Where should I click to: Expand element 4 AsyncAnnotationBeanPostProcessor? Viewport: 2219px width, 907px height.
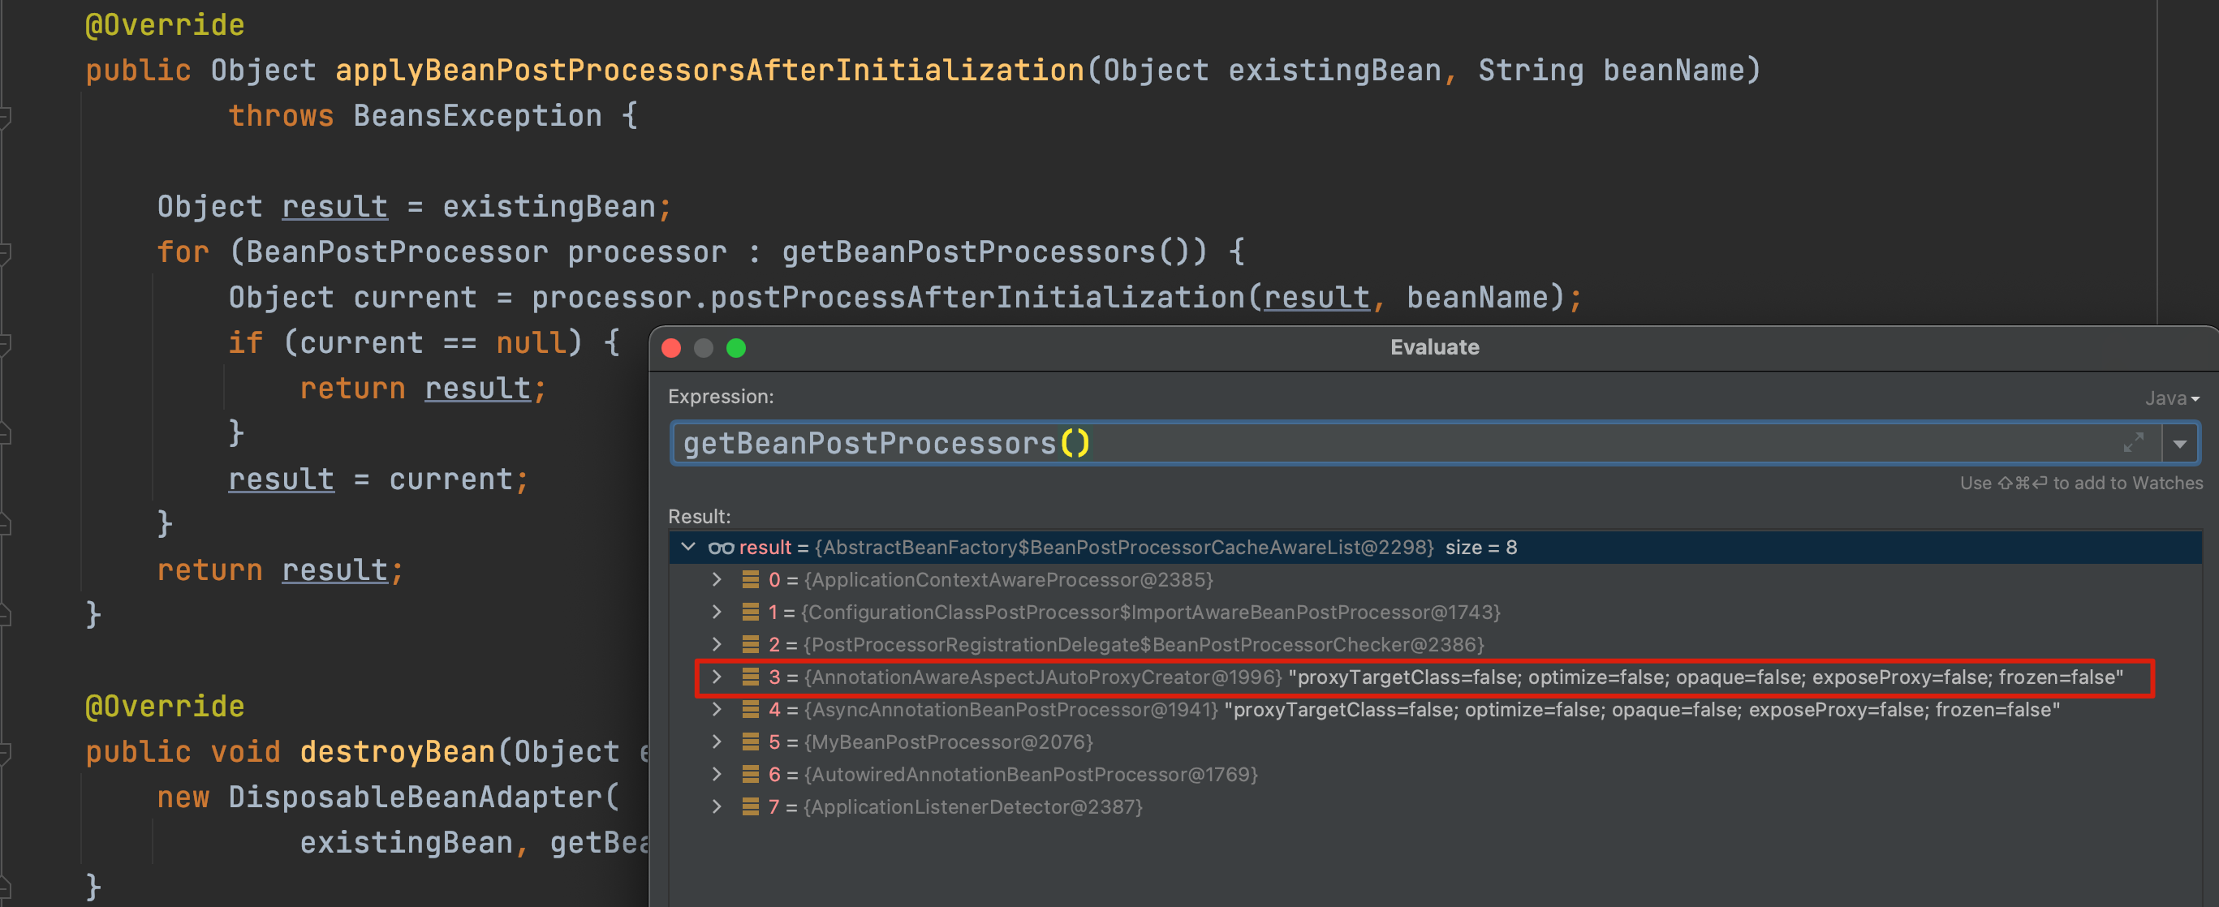[x=716, y=710]
